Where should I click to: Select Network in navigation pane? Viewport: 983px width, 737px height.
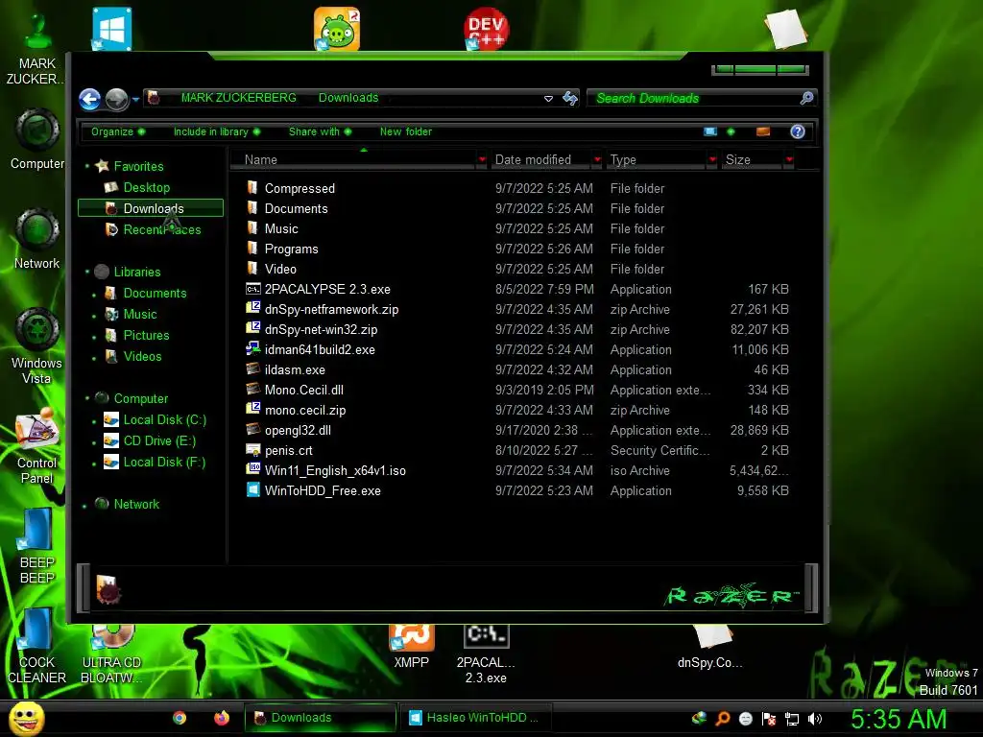136,504
